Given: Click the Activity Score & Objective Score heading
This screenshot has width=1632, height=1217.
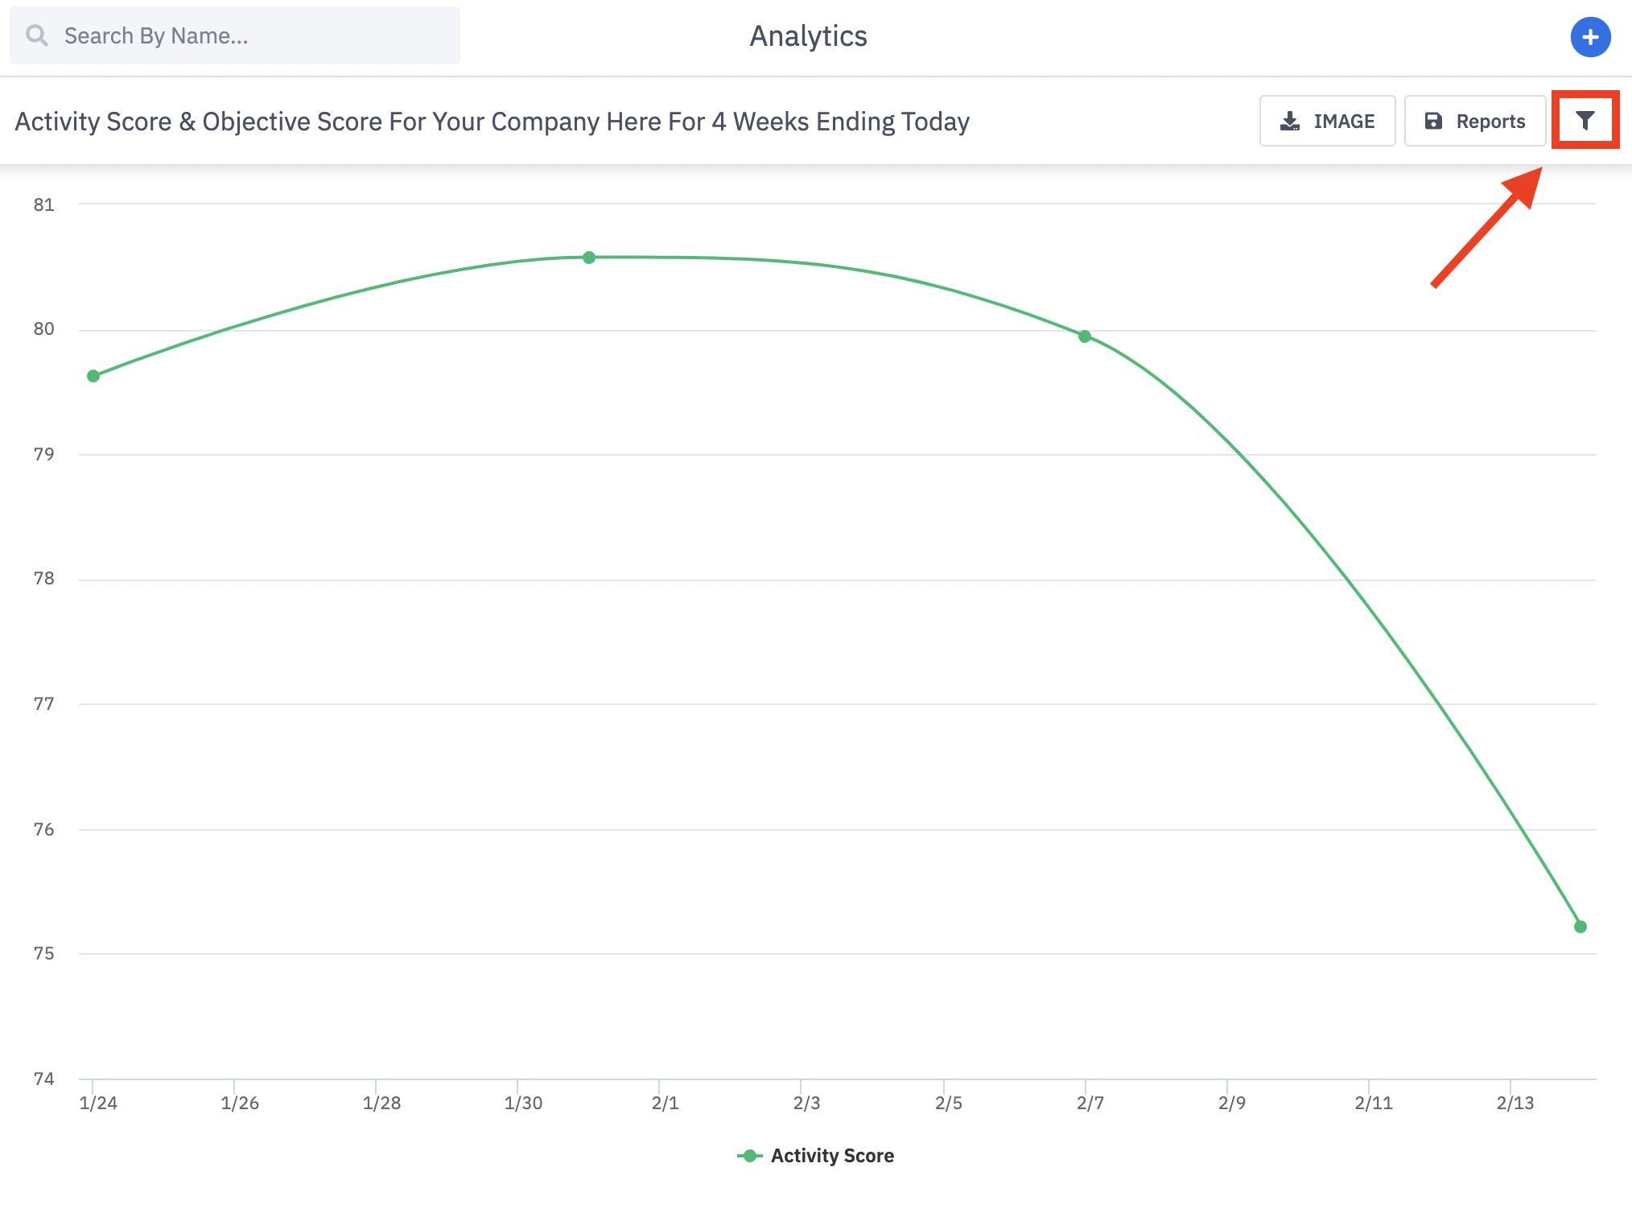Looking at the screenshot, I should tap(492, 122).
